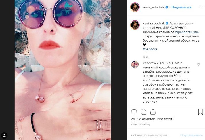Open kandreyev's profile picture
Screen dimensions: 205x140
point(135,65)
